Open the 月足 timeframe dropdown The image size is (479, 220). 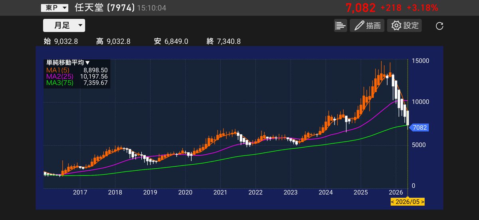tap(64, 25)
